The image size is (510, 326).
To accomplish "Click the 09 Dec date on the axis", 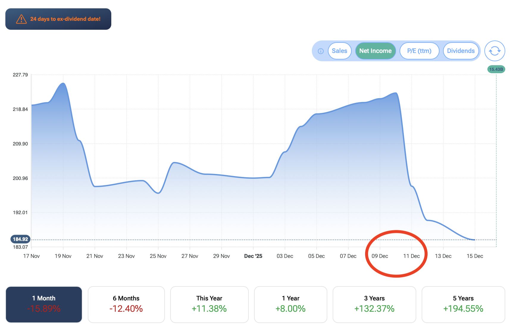I will [380, 256].
